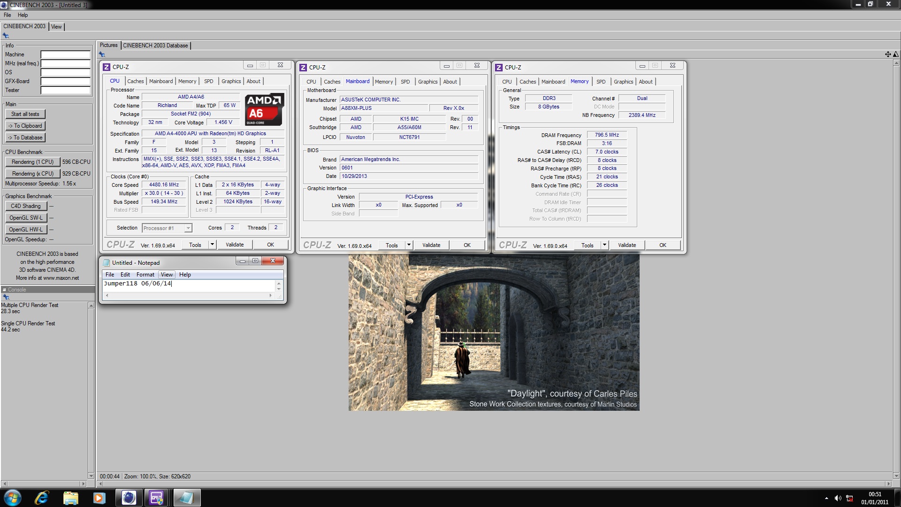Click Tools button in Mainboard CPU-Z window
Screen dimensions: 901x507
(x=391, y=245)
